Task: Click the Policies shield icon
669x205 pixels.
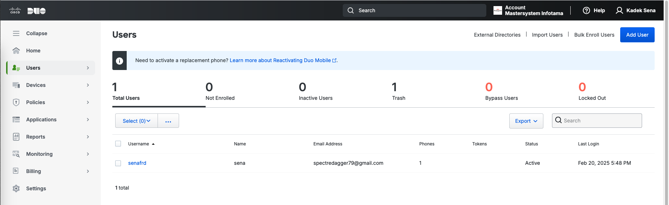Action: click(x=16, y=102)
